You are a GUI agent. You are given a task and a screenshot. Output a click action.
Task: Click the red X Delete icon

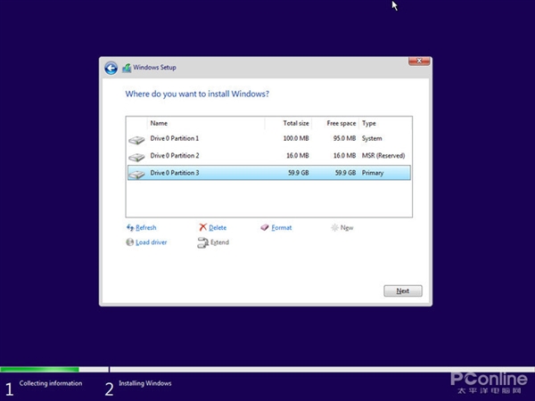point(203,227)
